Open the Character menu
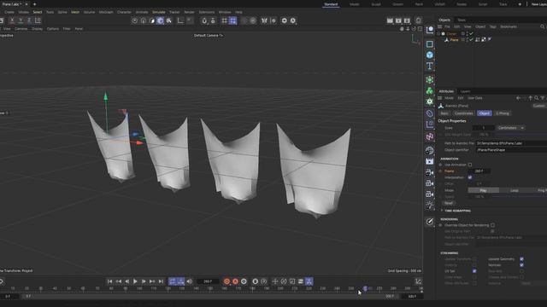The image size is (547, 307). [124, 12]
